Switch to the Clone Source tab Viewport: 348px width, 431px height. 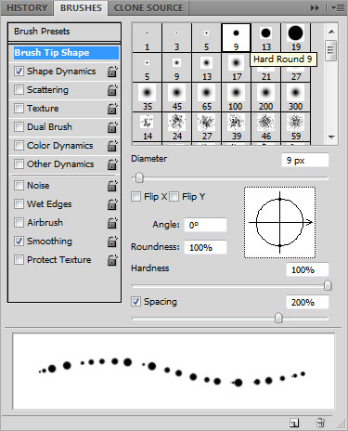coord(148,8)
